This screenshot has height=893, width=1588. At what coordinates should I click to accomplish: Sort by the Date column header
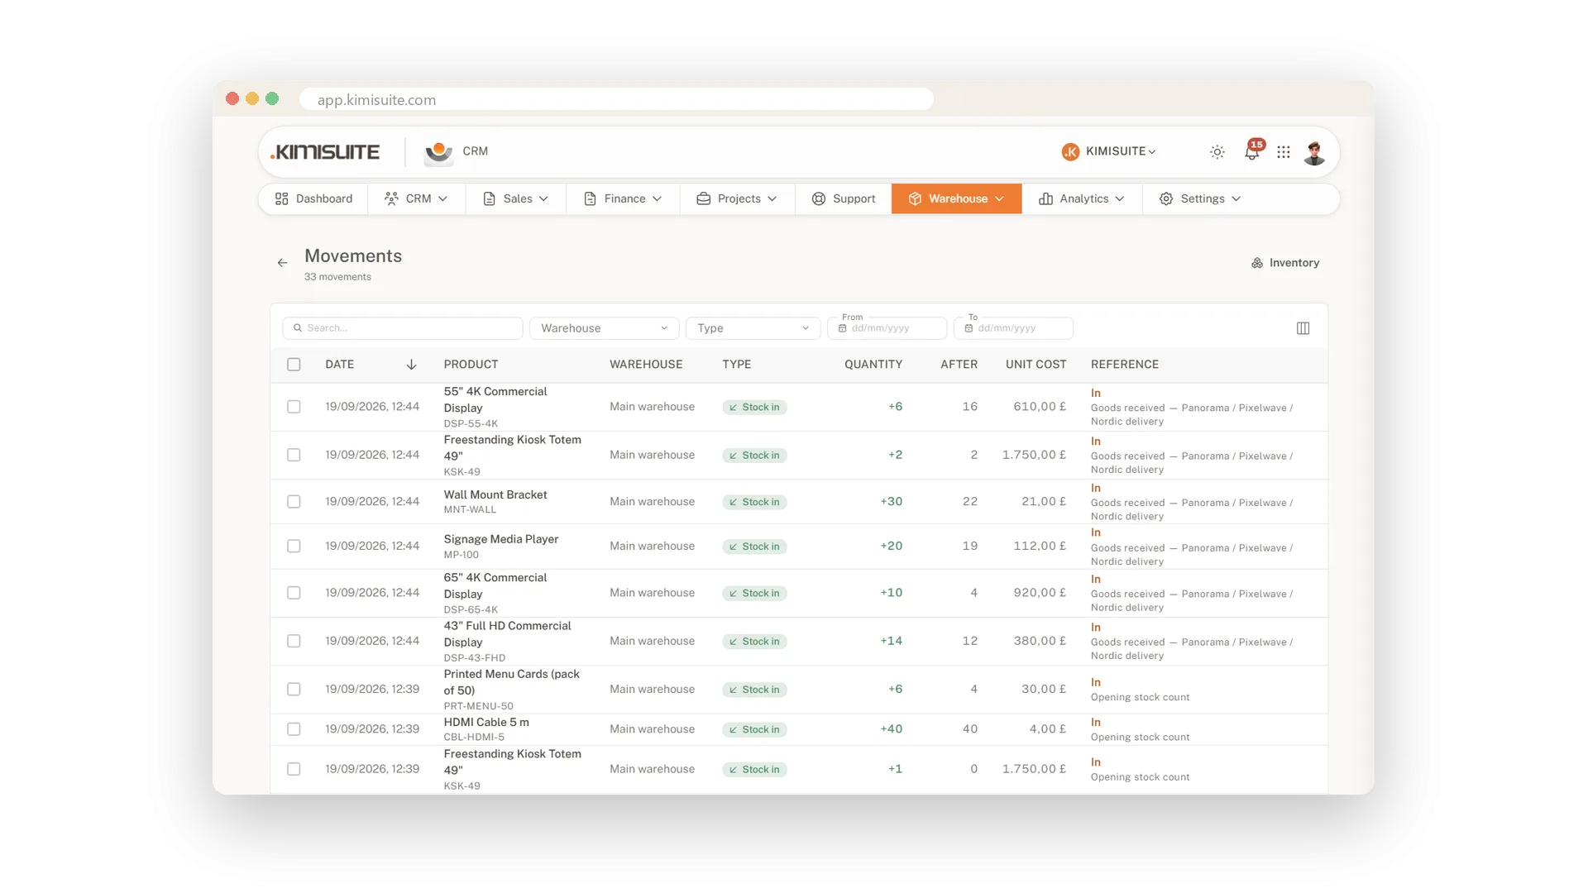339,365
